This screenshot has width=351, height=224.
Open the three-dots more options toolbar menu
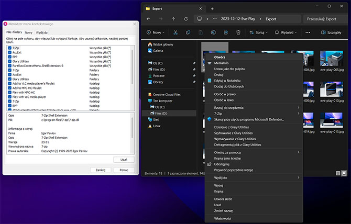click(308, 32)
